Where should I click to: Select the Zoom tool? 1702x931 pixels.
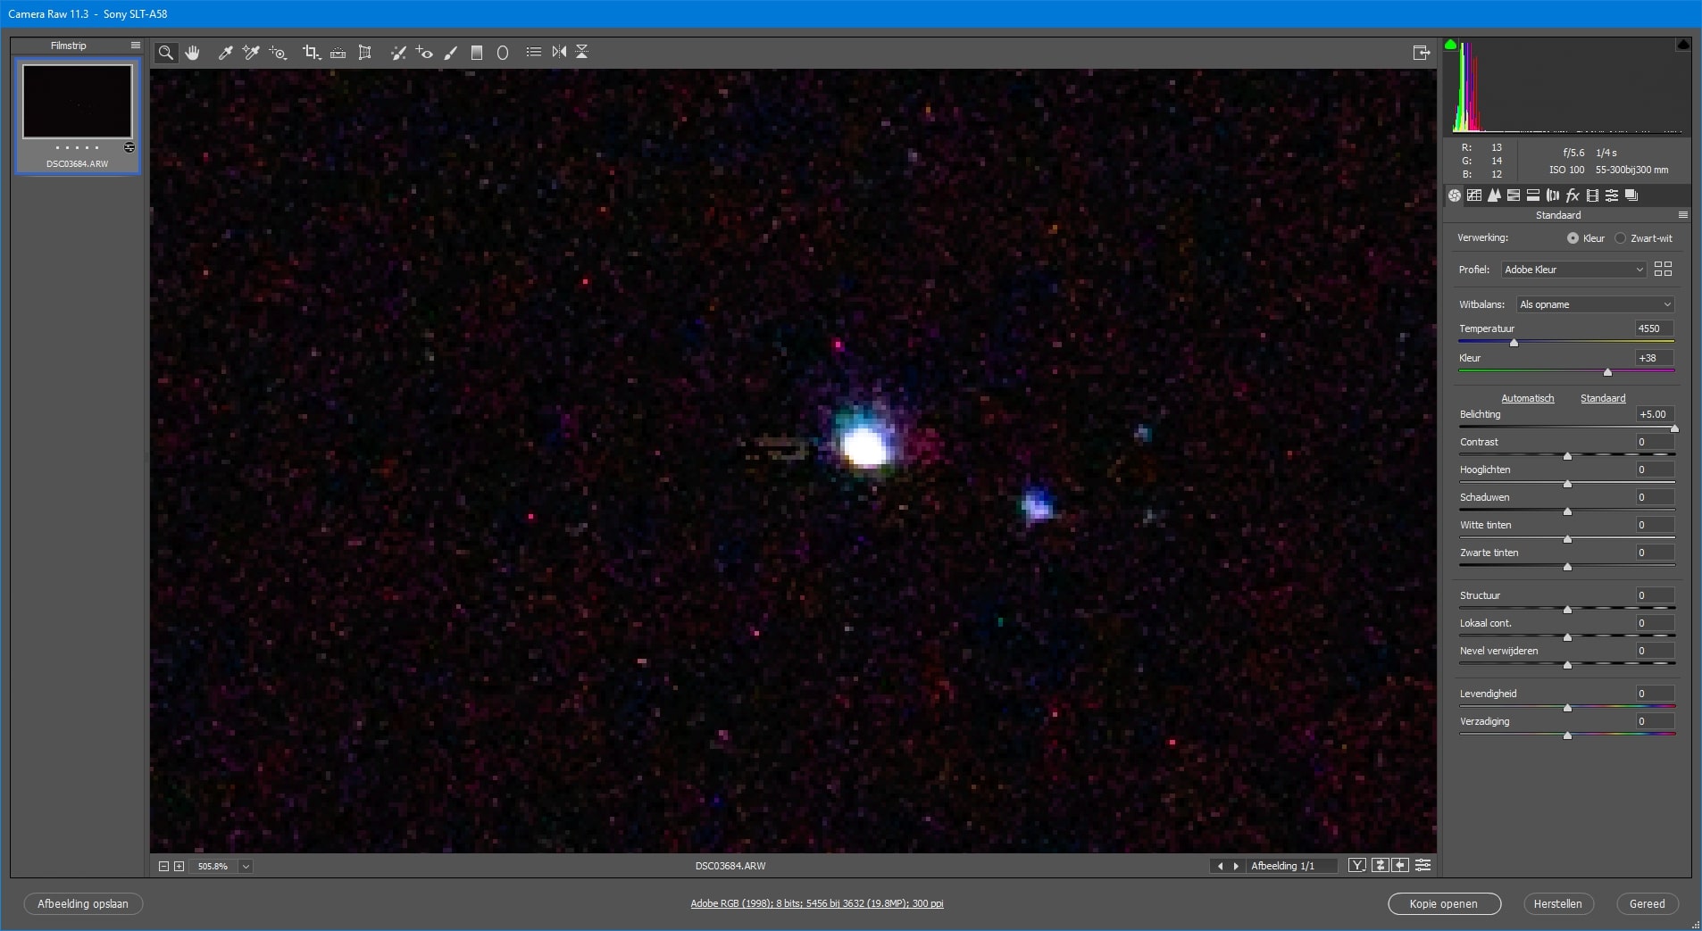(x=165, y=53)
